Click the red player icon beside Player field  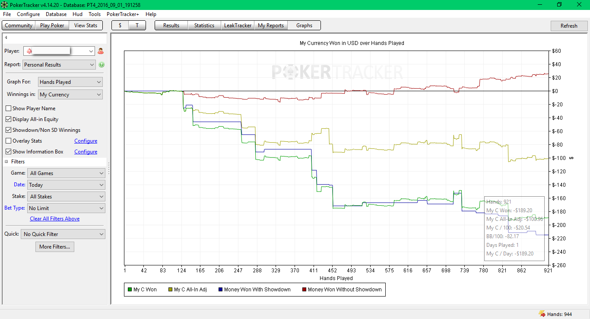101,51
